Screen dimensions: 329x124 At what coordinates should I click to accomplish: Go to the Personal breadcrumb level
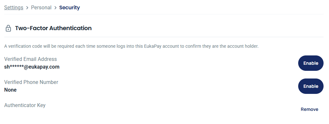point(41,8)
